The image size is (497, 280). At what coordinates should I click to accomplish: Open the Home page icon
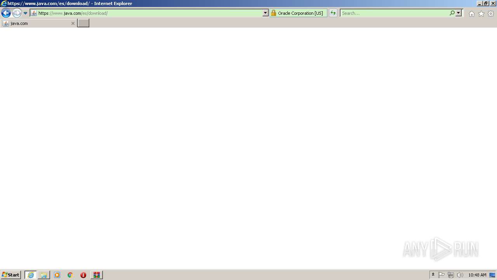(x=471, y=14)
